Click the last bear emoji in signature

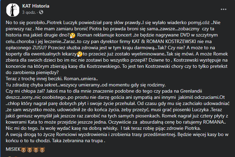42,149
